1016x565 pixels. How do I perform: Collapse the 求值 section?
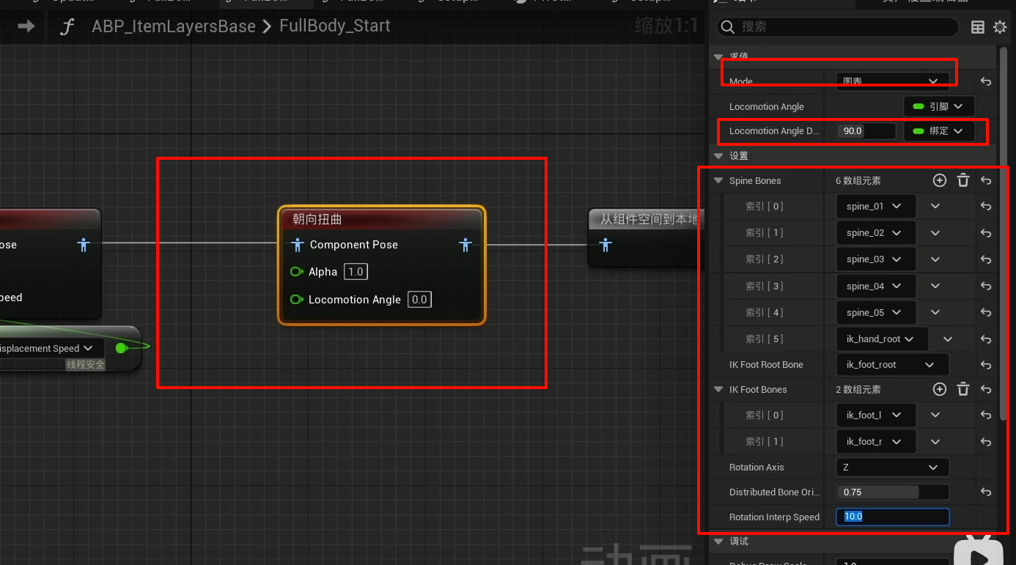pyautogui.click(x=718, y=57)
